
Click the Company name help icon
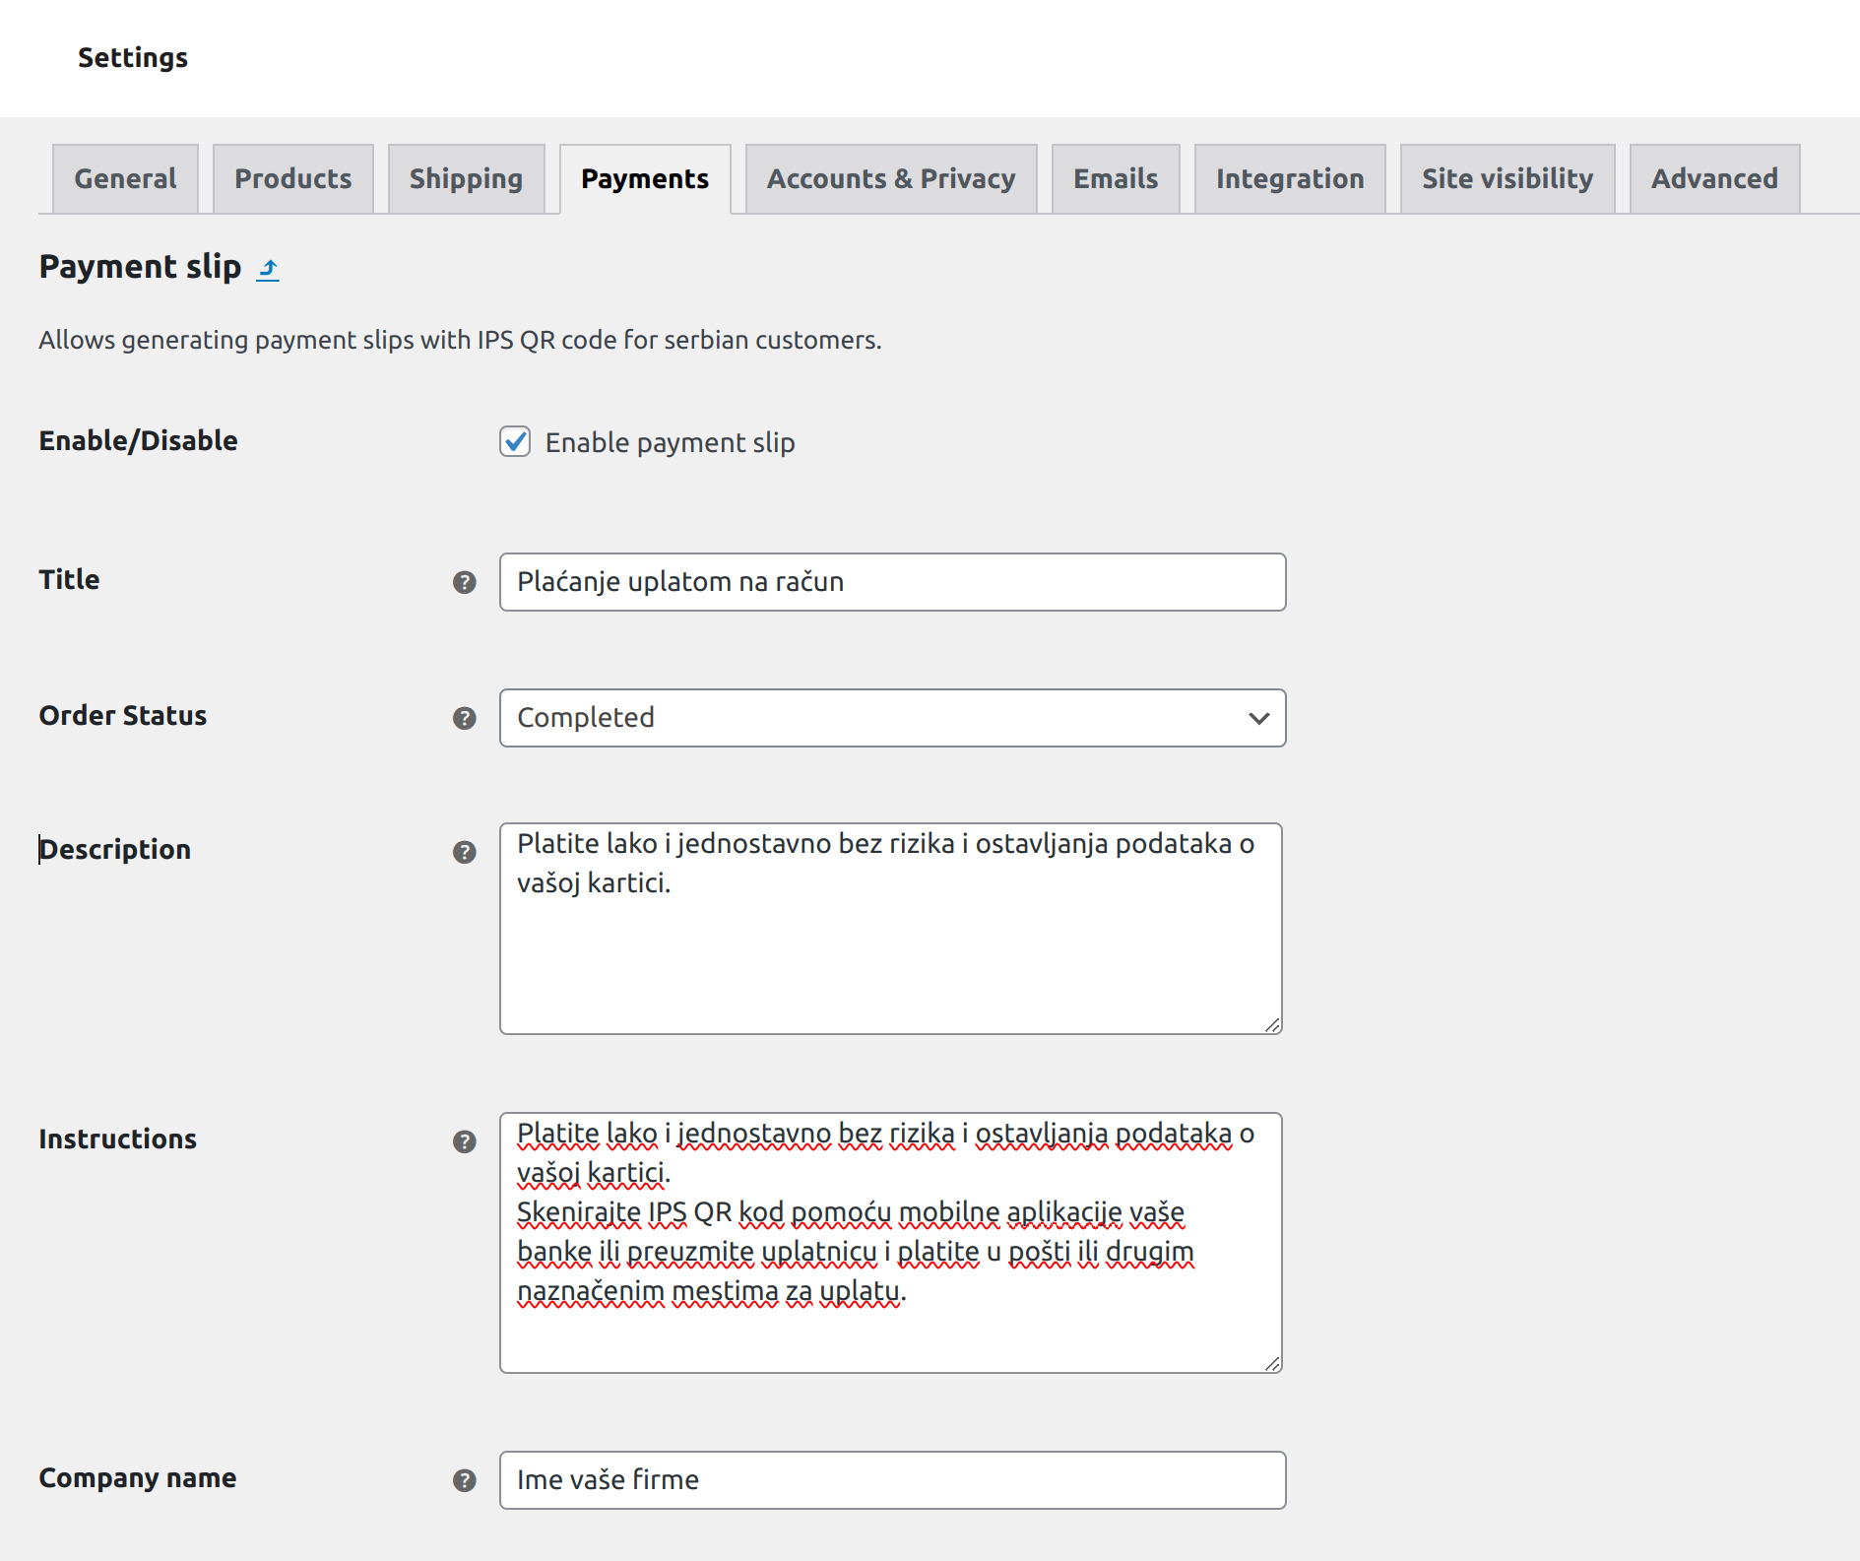464,1480
